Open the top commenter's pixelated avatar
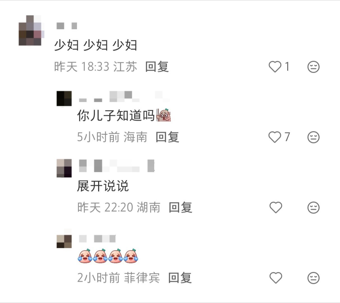 31,30
